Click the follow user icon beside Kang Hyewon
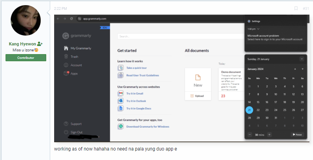This screenshot has width=313, height=160. [x=40, y=44]
